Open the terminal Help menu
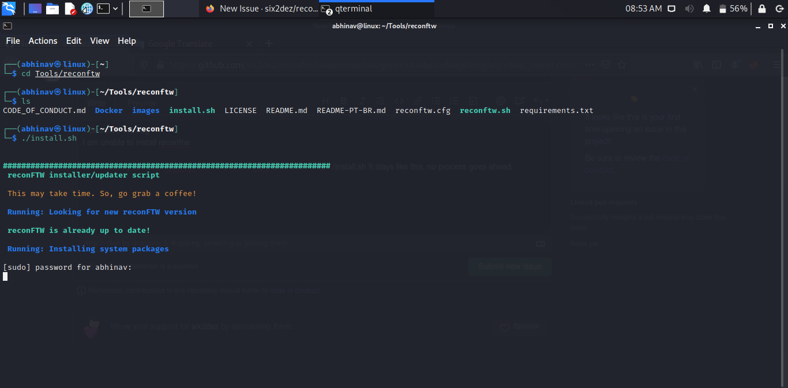This screenshot has height=388, width=788. (x=127, y=41)
